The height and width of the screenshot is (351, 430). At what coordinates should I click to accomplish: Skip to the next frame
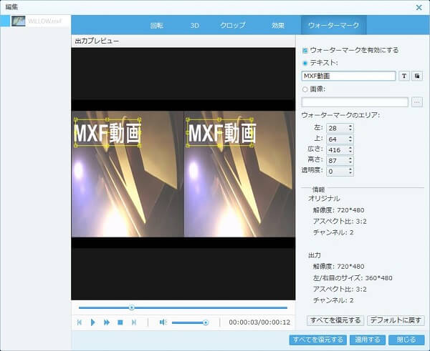(134, 322)
